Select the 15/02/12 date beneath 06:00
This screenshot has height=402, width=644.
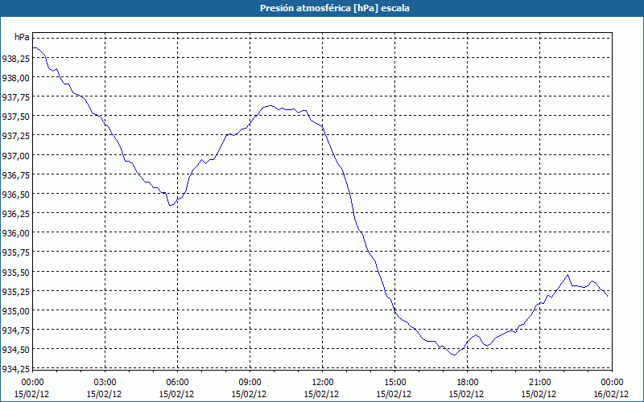click(x=176, y=394)
